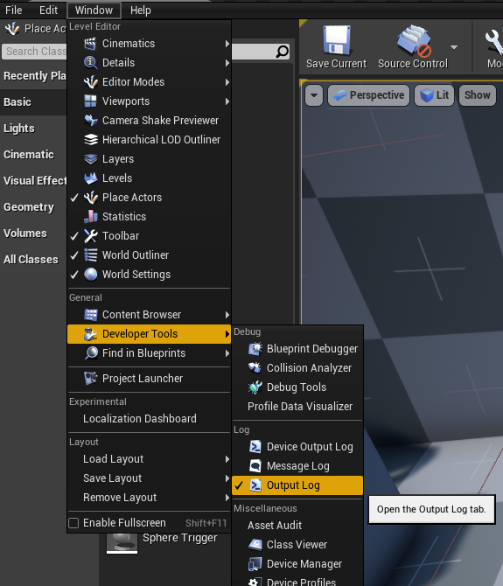Close the Window menu in the menu bar

coord(94,10)
